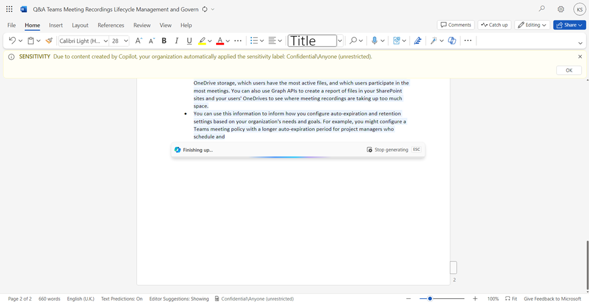Toggle underline formatting
The image size is (589, 303).
(x=189, y=40)
